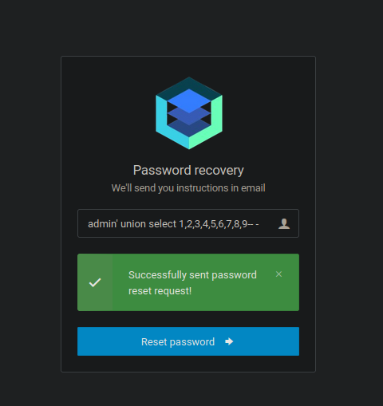The width and height of the screenshot is (383, 406).
Task: Click the user silhouette icon in the field
Action: coord(284,223)
